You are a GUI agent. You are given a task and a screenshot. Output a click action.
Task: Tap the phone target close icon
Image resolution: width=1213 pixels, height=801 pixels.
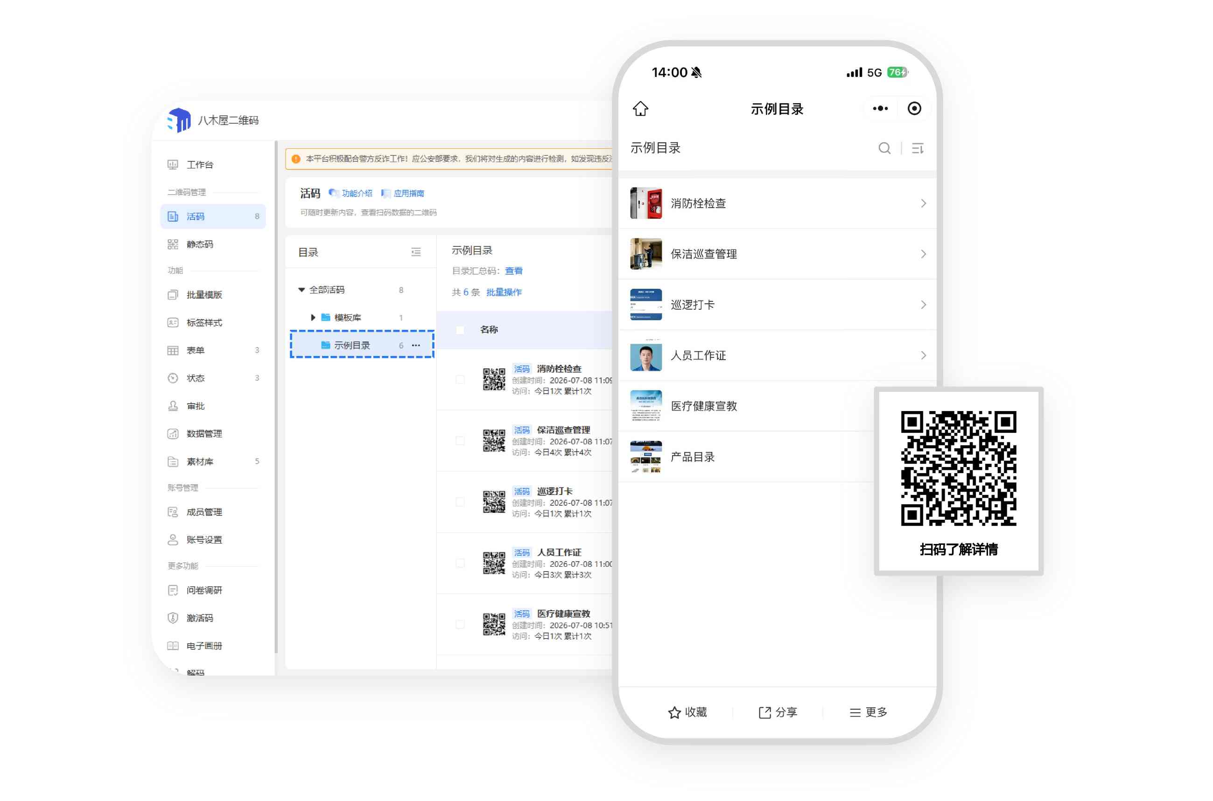point(914,108)
